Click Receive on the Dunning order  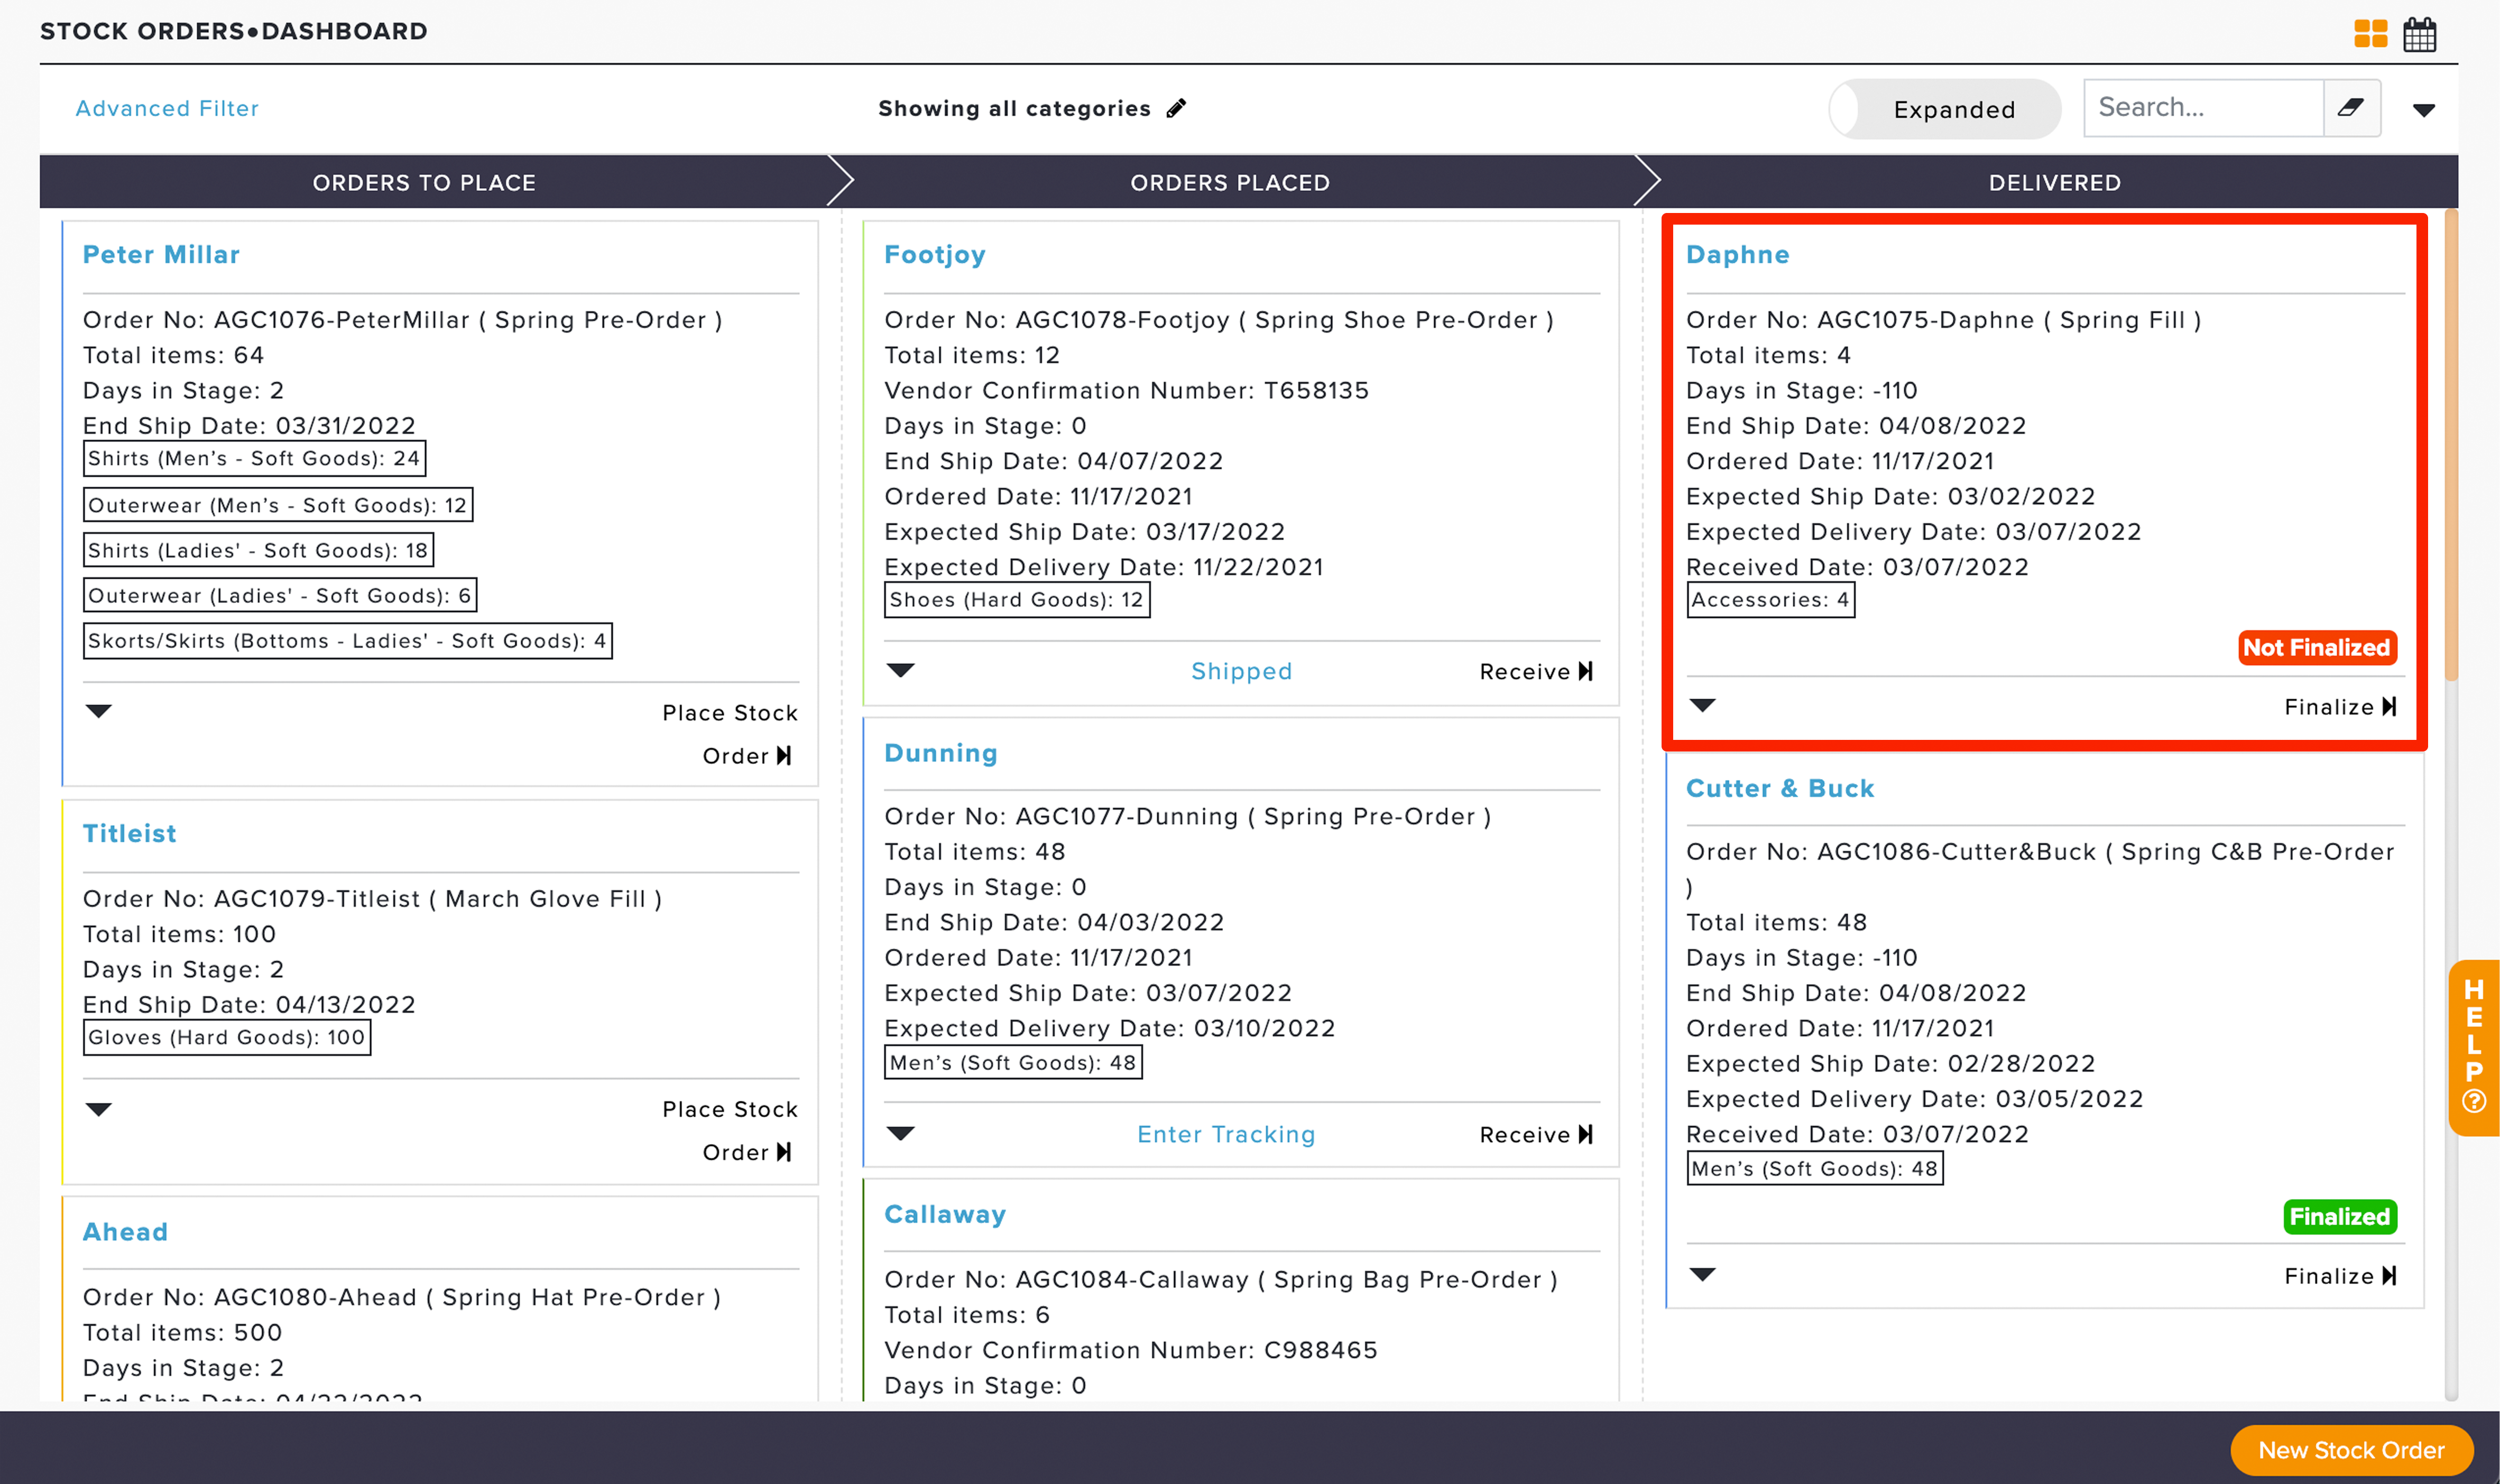tap(1536, 1134)
